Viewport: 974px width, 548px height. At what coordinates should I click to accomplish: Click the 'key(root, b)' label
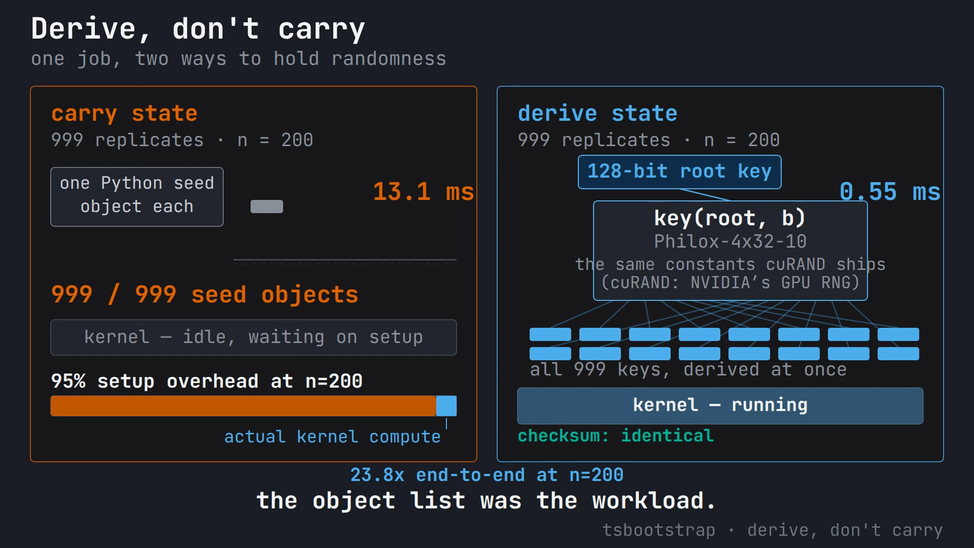tap(730, 218)
